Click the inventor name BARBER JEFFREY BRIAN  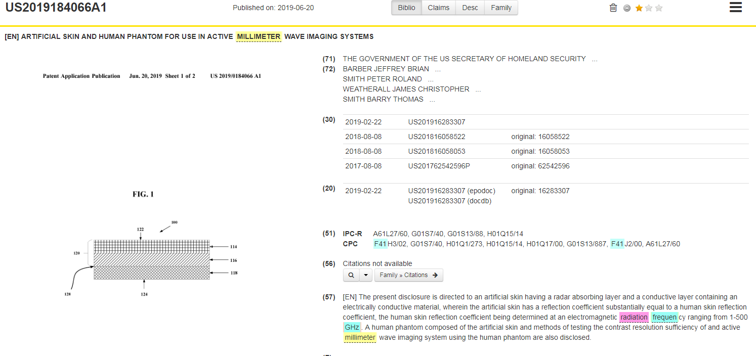(386, 69)
